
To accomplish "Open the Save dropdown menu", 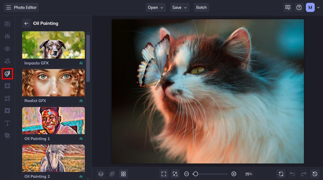I will (180, 8).
